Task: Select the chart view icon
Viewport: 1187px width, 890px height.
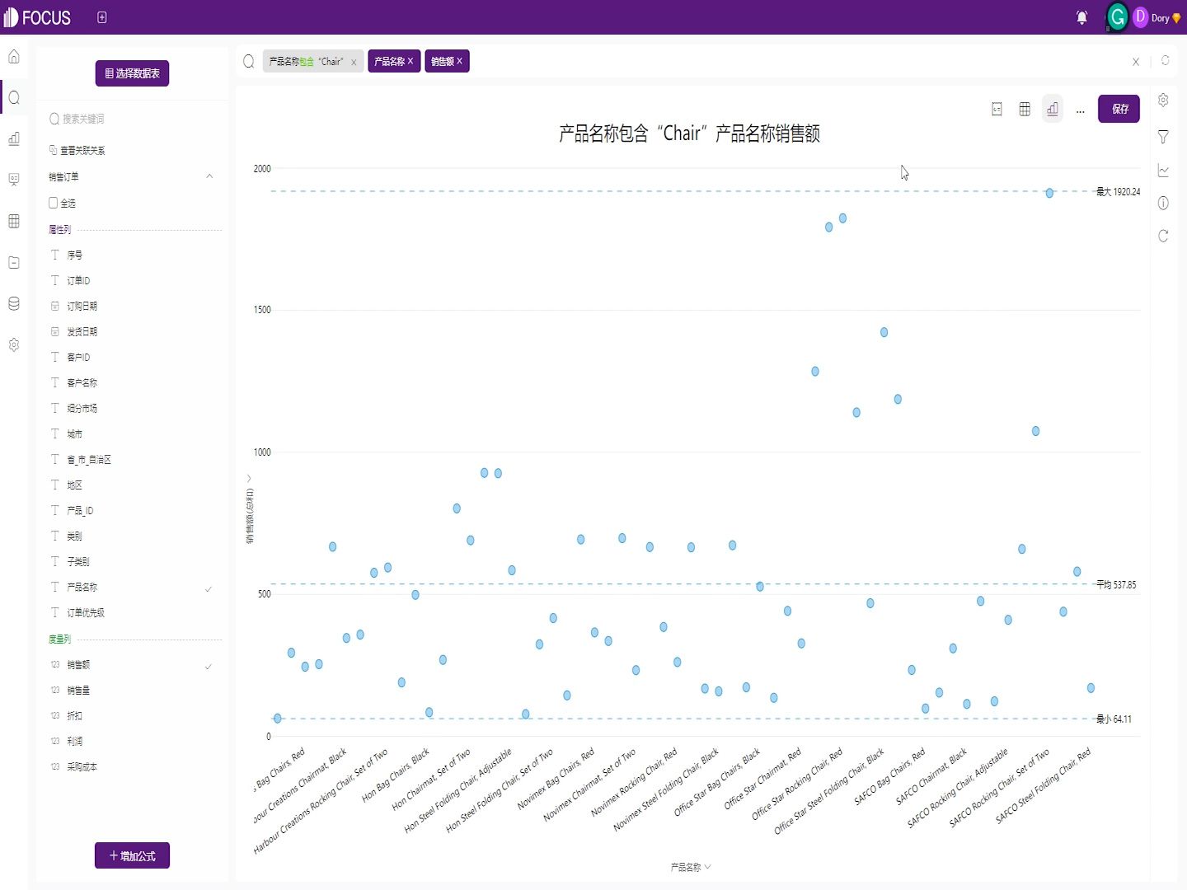Action: coord(1053,109)
